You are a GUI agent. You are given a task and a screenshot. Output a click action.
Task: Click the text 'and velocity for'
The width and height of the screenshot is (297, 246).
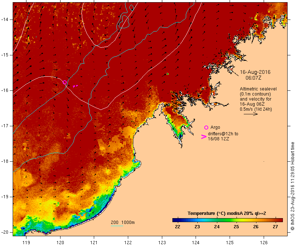tap(255, 99)
